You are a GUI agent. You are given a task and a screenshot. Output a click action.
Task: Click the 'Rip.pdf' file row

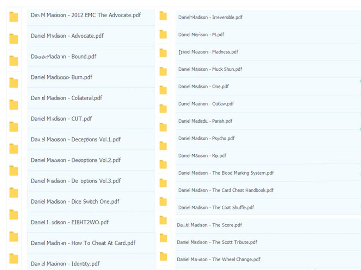click(x=268, y=156)
